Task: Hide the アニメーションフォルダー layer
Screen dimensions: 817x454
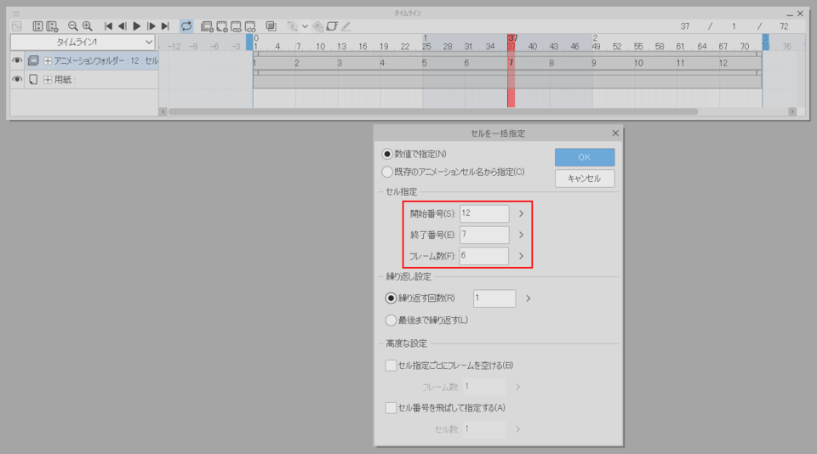Action: pos(17,61)
